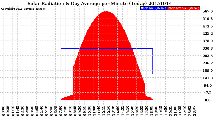Click the 07:35 time label
Image resolution: width=216 pixels, height=117 pixels.
click(x=65, y=111)
